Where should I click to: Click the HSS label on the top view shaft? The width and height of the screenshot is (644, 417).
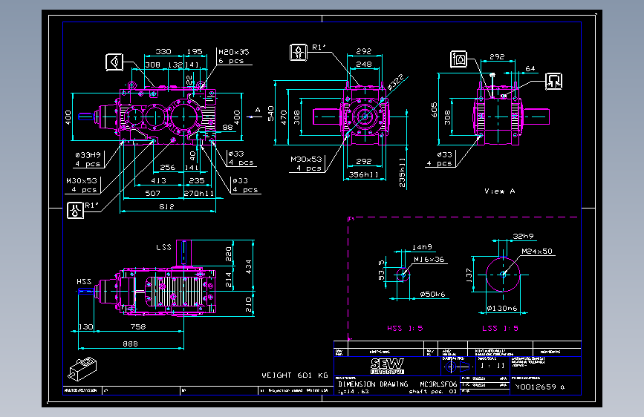pyautogui.click(x=84, y=281)
